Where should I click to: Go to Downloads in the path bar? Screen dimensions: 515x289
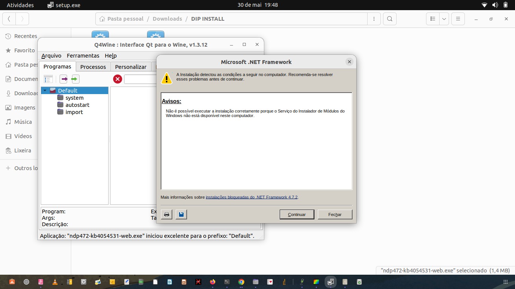(167, 19)
